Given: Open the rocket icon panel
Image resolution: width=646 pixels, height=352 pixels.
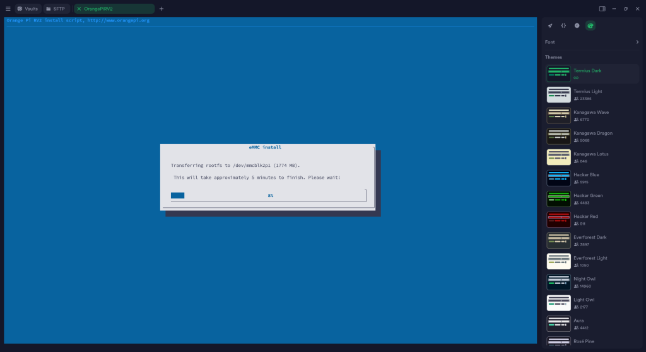Looking at the screenshot, I should (x=550, y=26).
